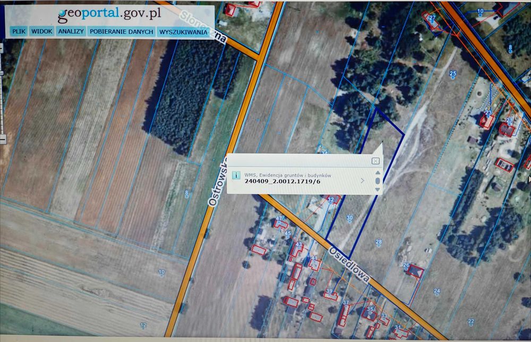Expand parcel details with the right chevron
The width and height of the screenshot is (531, 342).
click(x=362, y=181)
